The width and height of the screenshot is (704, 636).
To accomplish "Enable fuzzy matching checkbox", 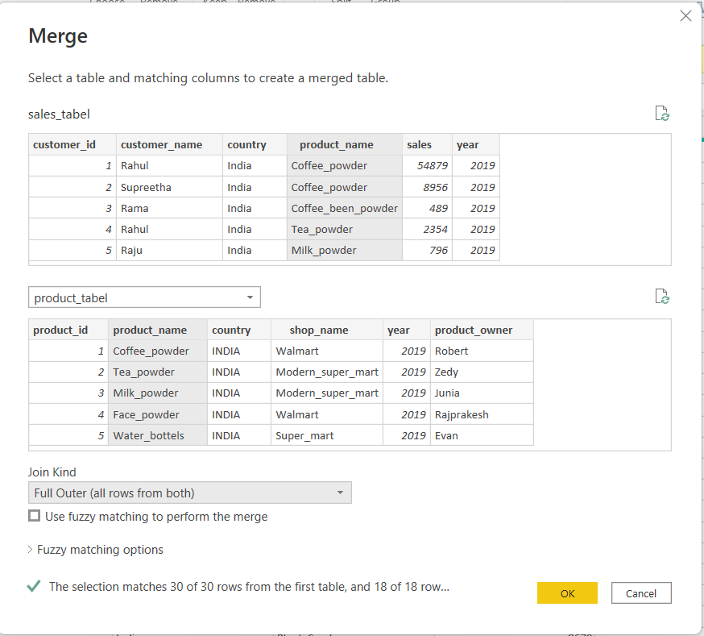I will point(35,517).
